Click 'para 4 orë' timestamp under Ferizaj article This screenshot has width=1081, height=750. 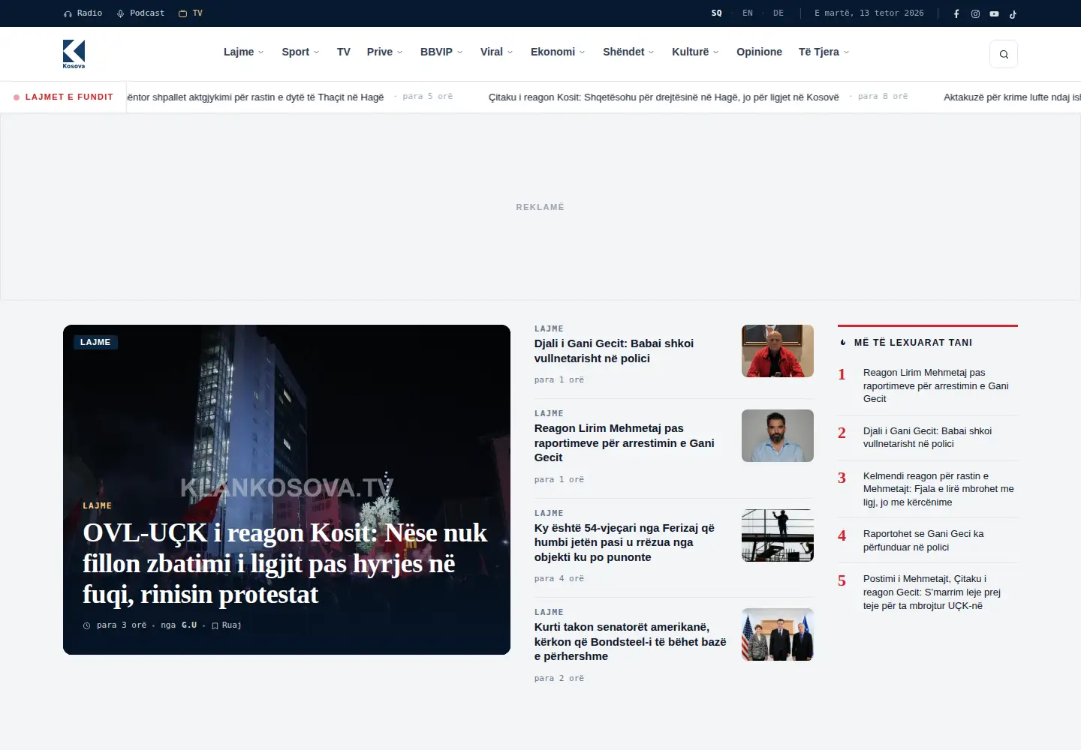pyautogui.click(x=559, y=578)
